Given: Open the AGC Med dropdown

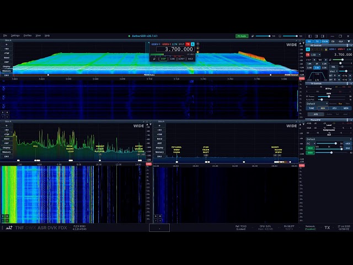Looking at the screenshot, I should coord(333,71).
